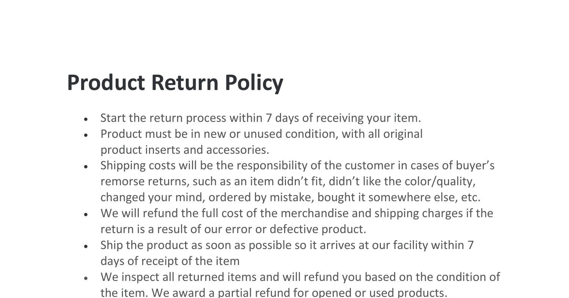This screenshot has width=569, height=298.
Task: Click the bullet before "We inspect all returned items"
Action: (x=86, y=278)
